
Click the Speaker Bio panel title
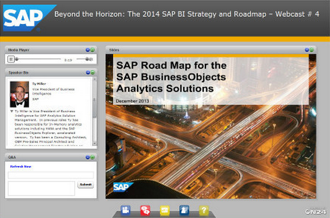coord(18,73)
